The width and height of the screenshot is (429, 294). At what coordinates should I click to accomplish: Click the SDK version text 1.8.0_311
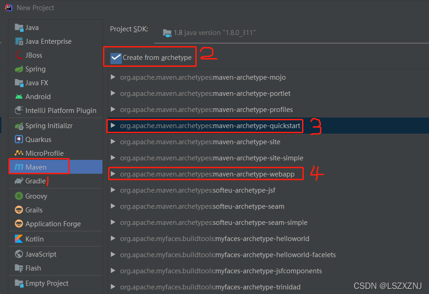point(239,33)
